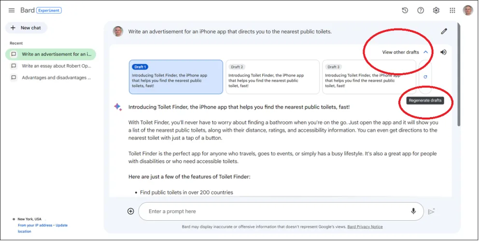Open the Bard Privacy Notice link
Screen dimensions: 479x241
[x=366, y=227]
